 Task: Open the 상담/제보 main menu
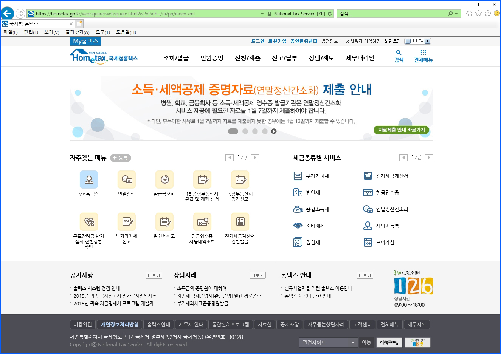point(321,58)
